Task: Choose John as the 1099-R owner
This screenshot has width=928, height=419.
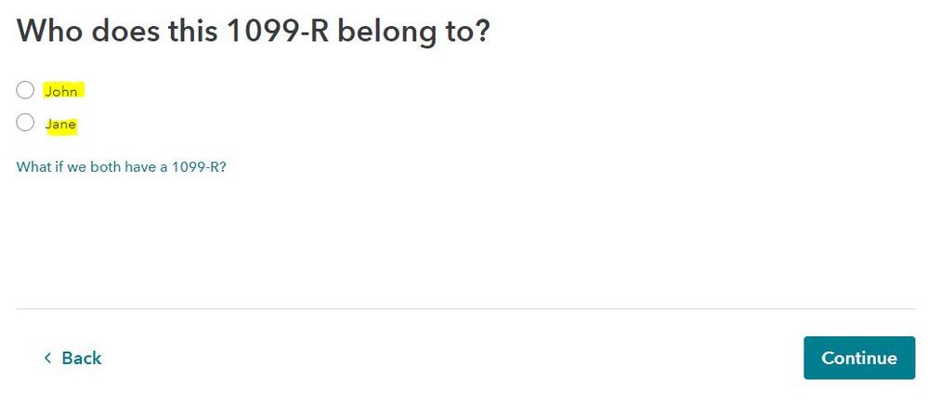Action: 25,90
